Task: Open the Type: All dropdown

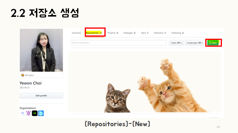Action: click(x=176, y=43)
